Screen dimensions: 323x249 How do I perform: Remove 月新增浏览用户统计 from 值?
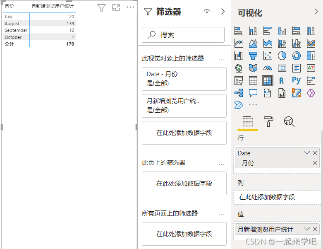315,229
